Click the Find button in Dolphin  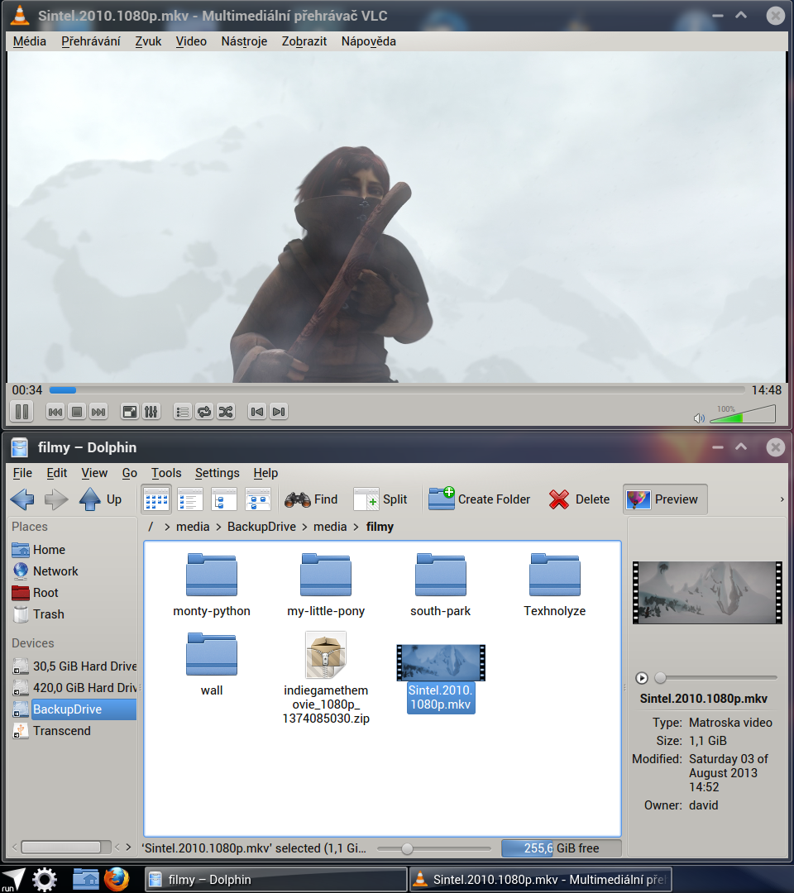311,499
